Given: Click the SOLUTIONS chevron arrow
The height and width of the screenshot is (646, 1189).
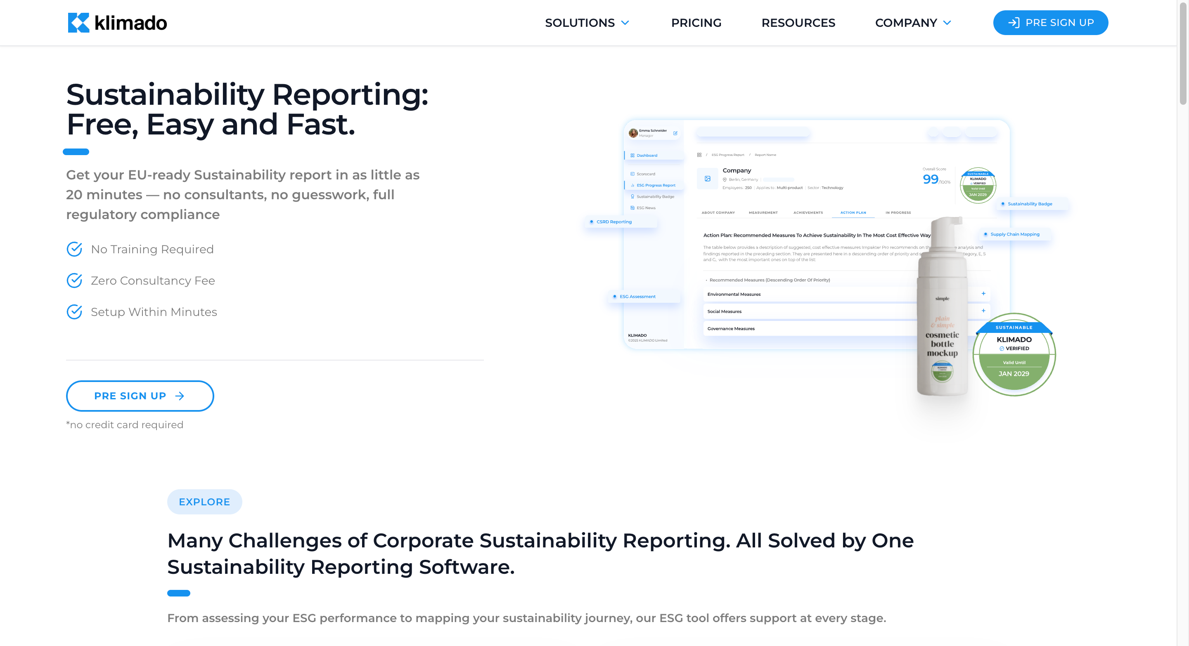Looking at the screenshot, I should pyautogui.click(x=625, y=23).
